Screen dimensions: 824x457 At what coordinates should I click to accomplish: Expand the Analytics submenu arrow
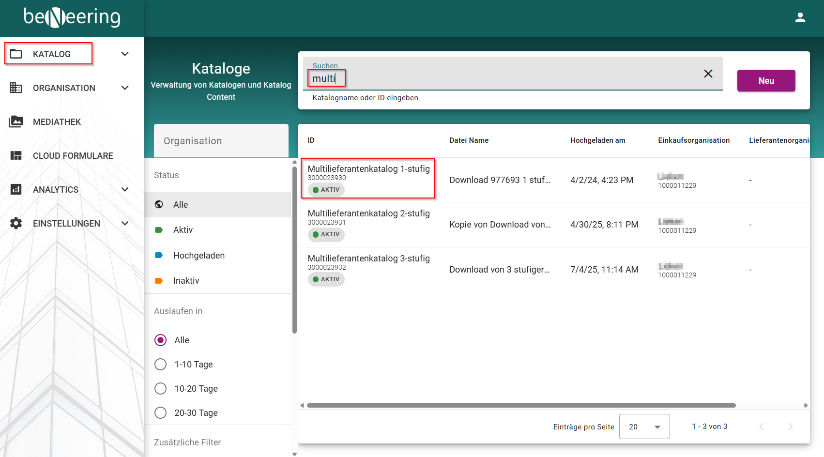point(125,189)
